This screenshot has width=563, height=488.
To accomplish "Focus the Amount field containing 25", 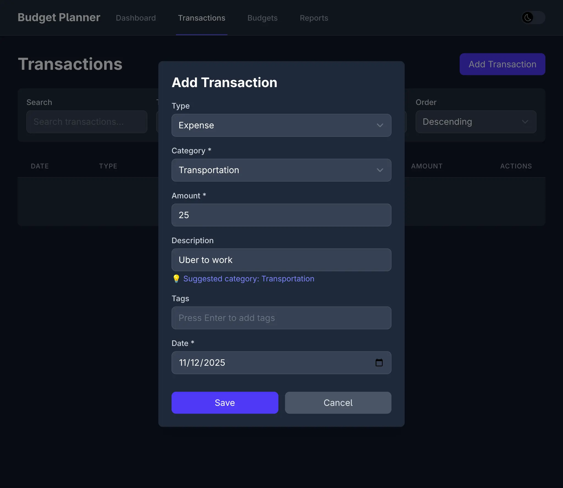I will point(281,215).
